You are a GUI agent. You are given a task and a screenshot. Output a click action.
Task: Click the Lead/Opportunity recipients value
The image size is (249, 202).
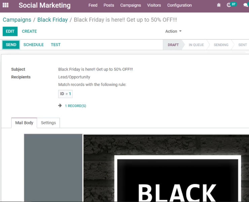[74, 77]
